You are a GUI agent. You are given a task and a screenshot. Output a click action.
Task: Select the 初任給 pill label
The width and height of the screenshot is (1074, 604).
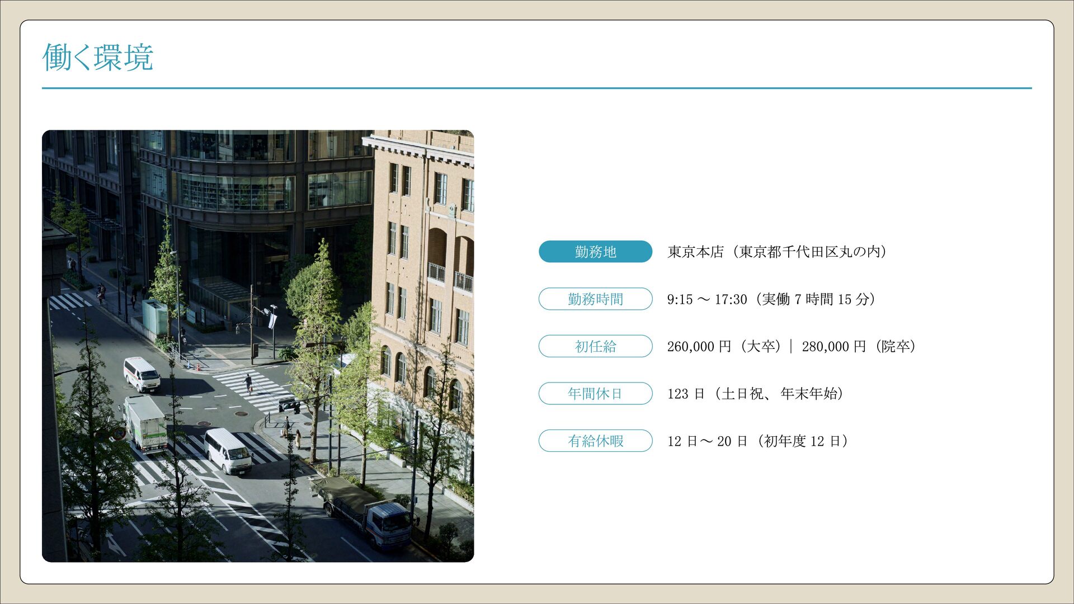point(595,347)
